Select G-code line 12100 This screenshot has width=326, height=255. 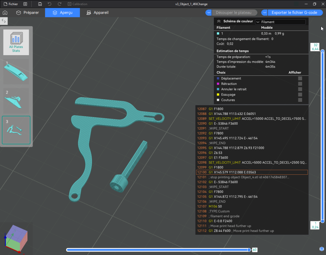click(252, 172)
